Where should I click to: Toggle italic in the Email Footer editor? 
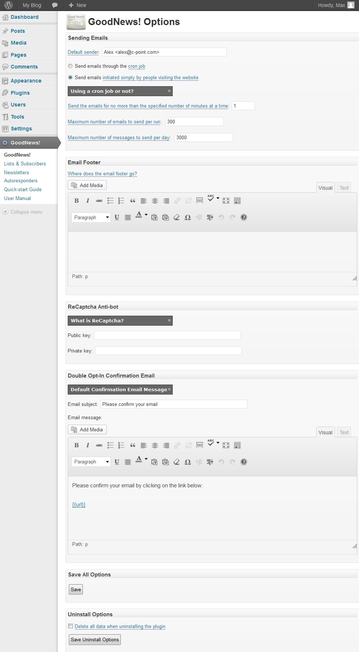88,201
